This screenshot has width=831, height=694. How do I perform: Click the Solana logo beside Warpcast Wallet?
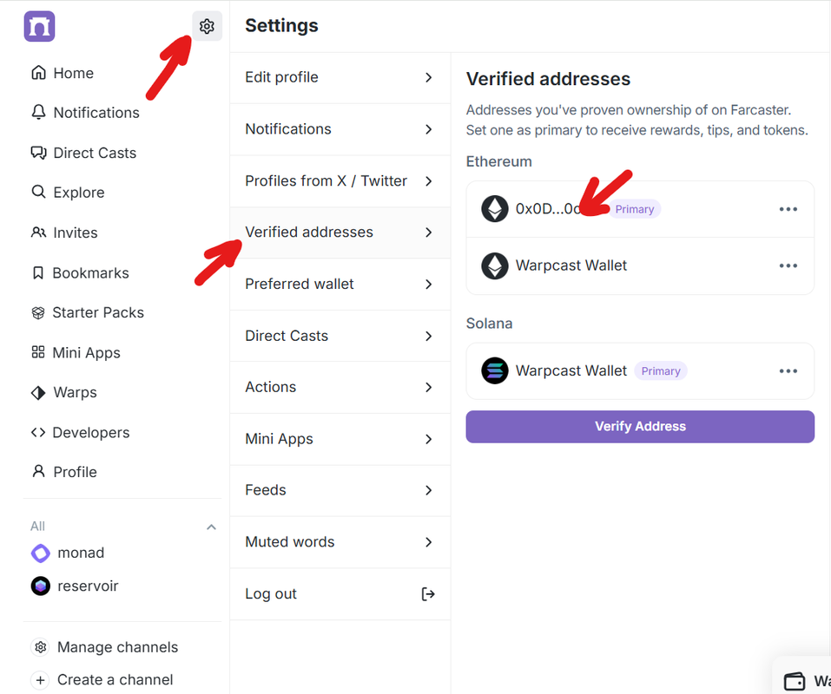(x=495, y=370)
